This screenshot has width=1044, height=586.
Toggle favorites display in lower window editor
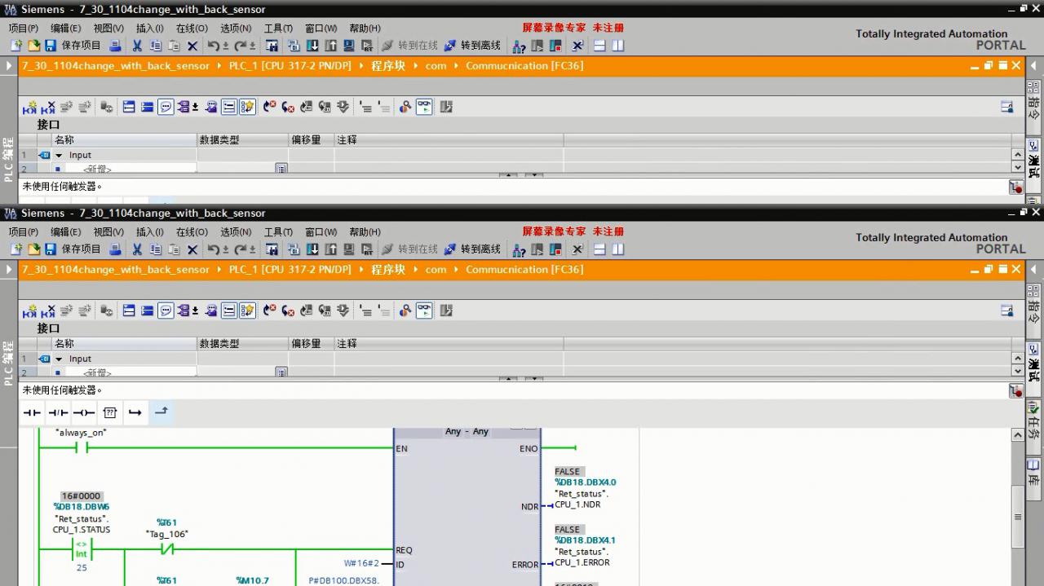247,311
